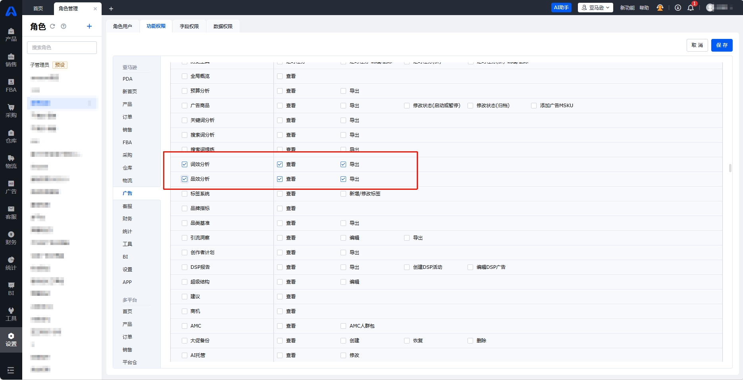This screenshot has height=380, width=743.
Task: Open the 广告 sidebar module
Action: [11, 187]
